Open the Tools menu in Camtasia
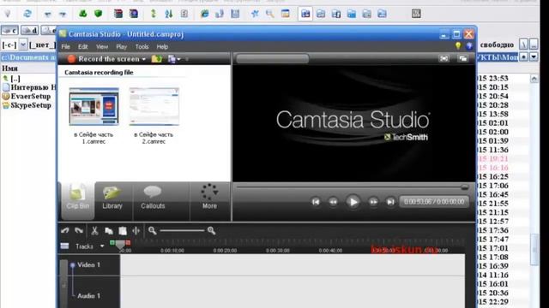 (142, 46)
